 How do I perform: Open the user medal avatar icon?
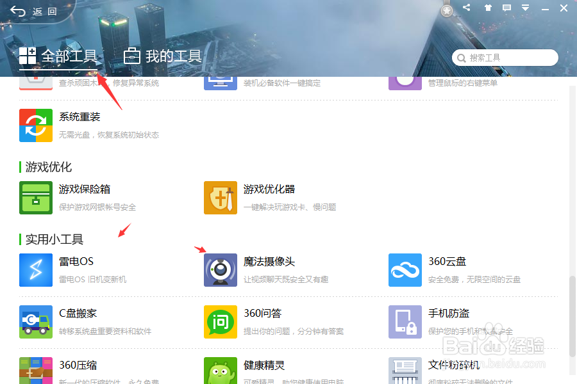point(447,11)
